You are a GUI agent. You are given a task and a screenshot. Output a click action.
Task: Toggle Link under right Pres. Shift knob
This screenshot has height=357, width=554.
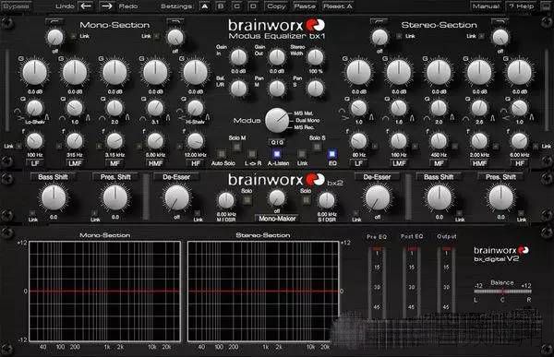[521, 213]
